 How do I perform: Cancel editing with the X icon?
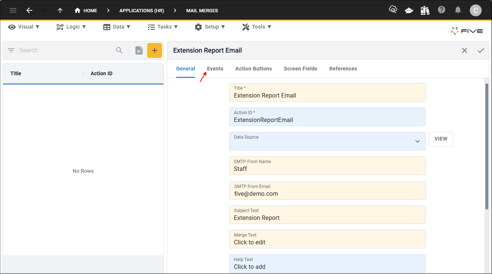point(465,50)
